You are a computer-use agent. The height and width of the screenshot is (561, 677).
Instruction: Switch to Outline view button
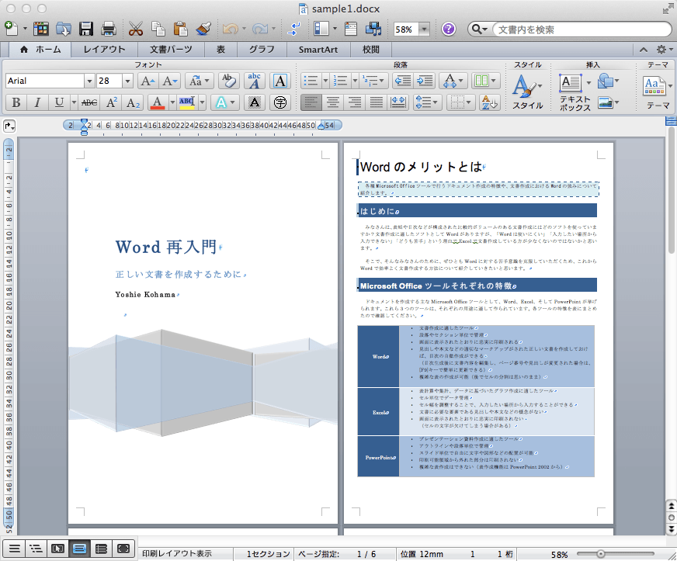point(36,549)
